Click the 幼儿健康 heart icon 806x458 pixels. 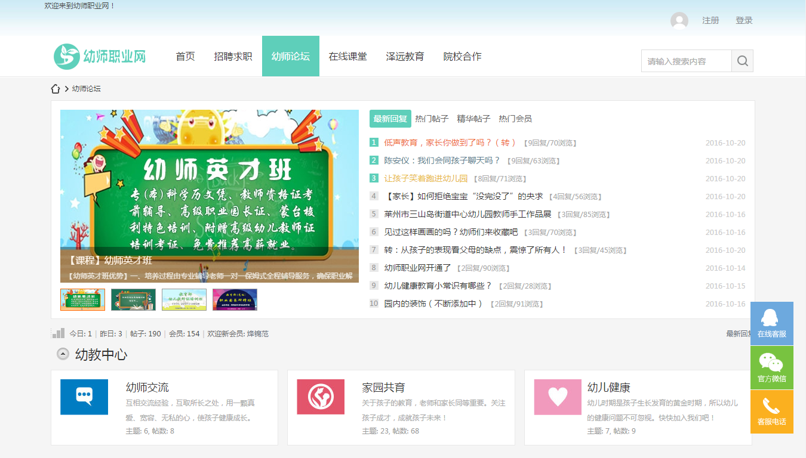558,397
